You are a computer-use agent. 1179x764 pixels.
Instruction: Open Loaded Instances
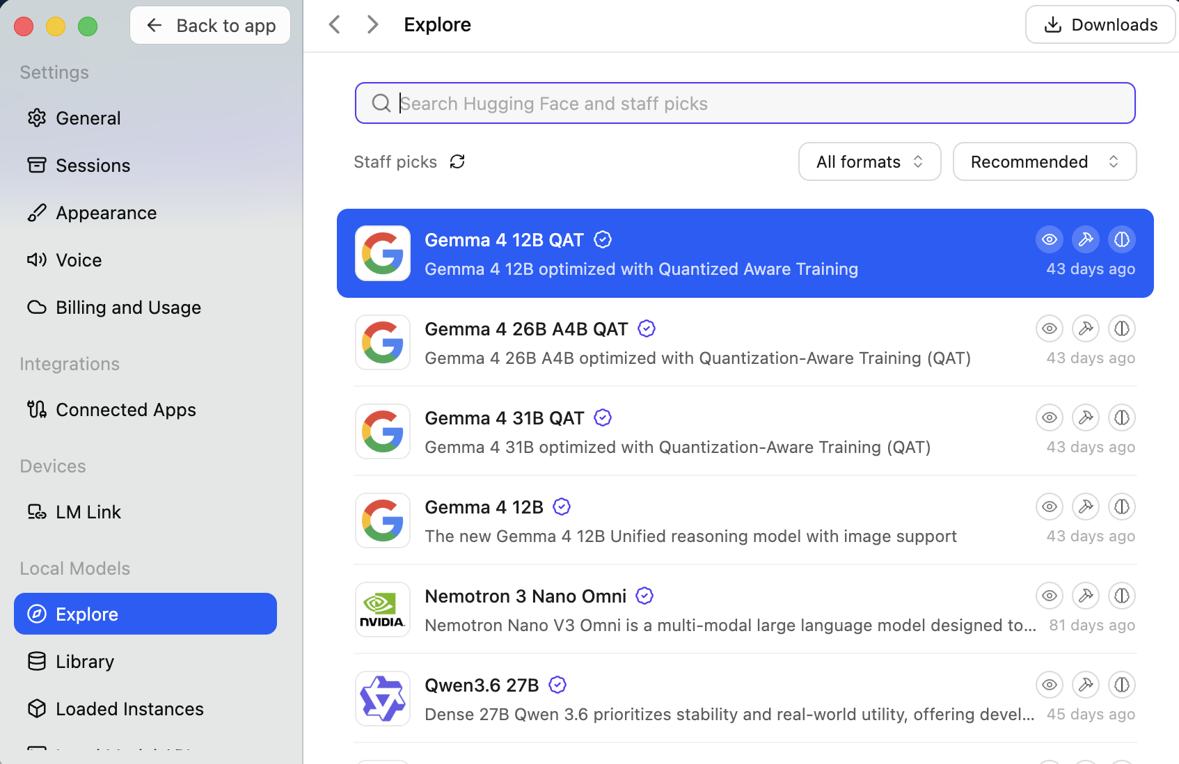(145, 709)
